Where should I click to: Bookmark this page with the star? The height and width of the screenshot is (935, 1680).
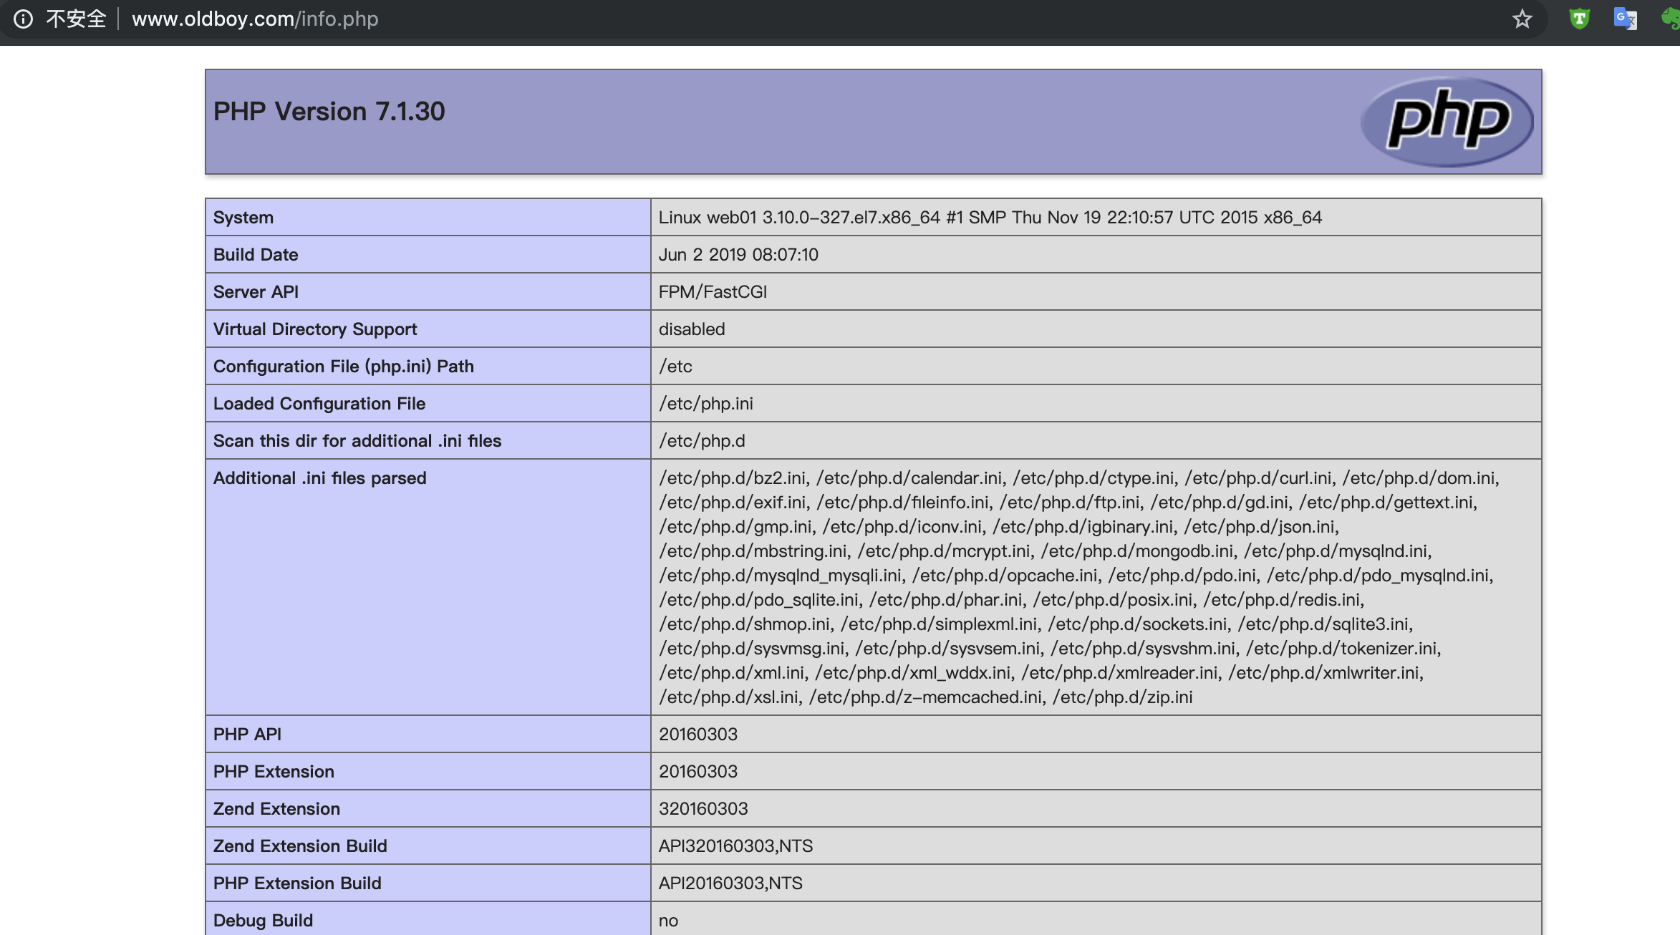(1522, 19)
